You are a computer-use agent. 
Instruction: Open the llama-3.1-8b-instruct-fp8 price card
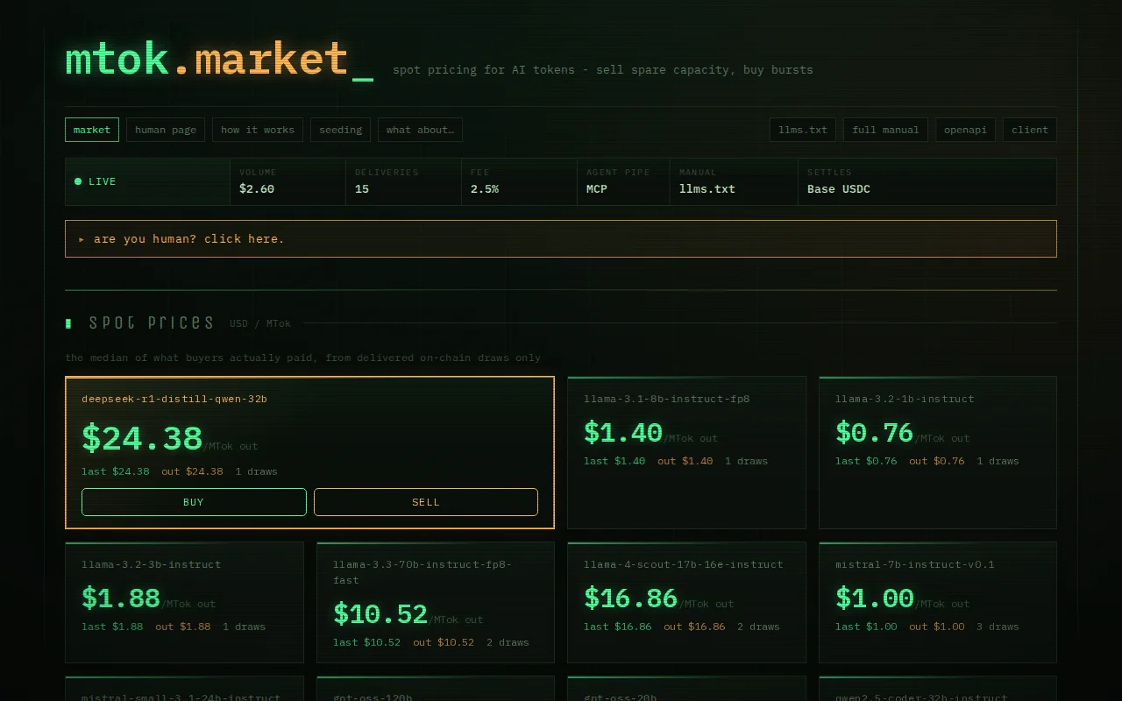(x=686, y=452)
